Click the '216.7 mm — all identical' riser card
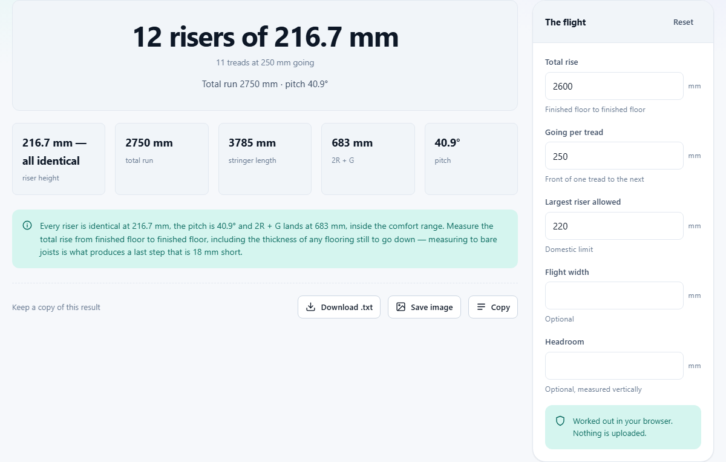Viewport: 726px width, 462px height. tap(59, 159)
